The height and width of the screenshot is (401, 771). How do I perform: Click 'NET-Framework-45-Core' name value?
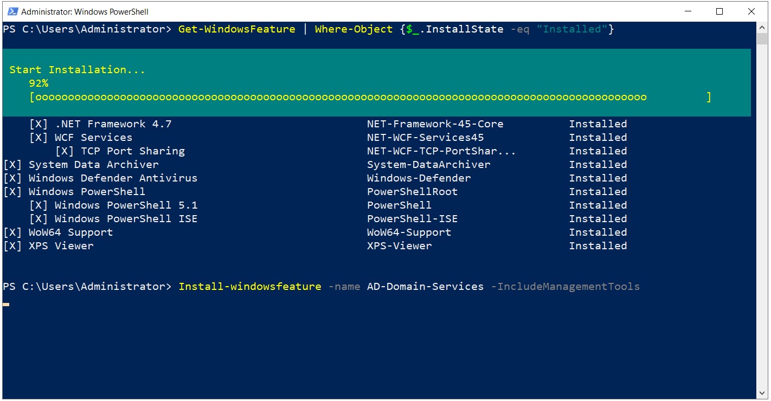(x=435, y=124)
